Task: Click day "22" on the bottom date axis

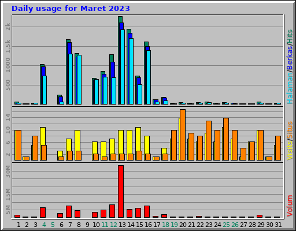Action: [x=200, y=225]
